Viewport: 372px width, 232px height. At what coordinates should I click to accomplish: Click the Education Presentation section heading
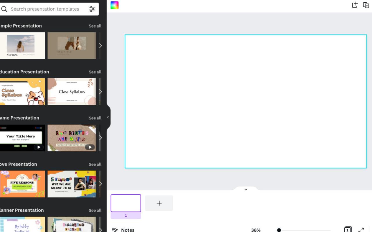pos(24,72)
